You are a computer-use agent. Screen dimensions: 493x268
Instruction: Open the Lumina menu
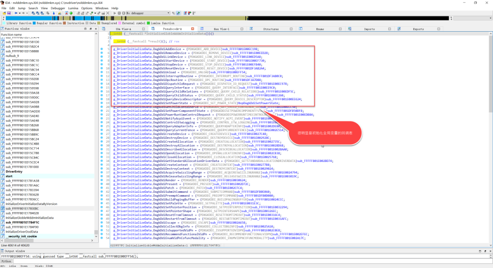coord(73,8)
